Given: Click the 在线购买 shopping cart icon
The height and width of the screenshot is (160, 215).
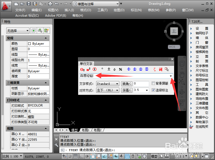Looking at the screenshot, I should click(191, 127).
